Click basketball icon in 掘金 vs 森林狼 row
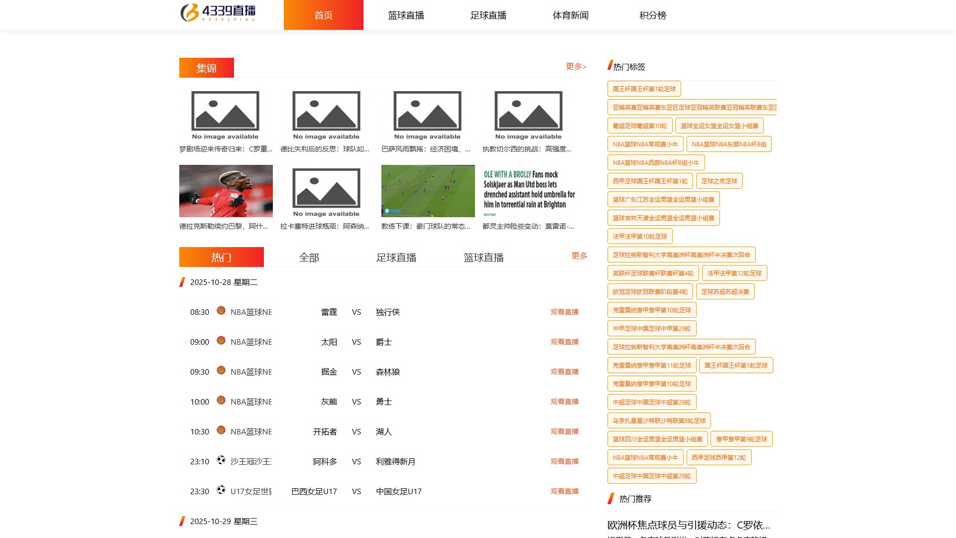 pyautogui.click(x=221, y=371)
